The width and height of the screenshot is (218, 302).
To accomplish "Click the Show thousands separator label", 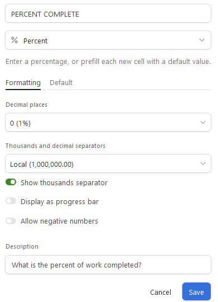I will click(x=64, y=183).
